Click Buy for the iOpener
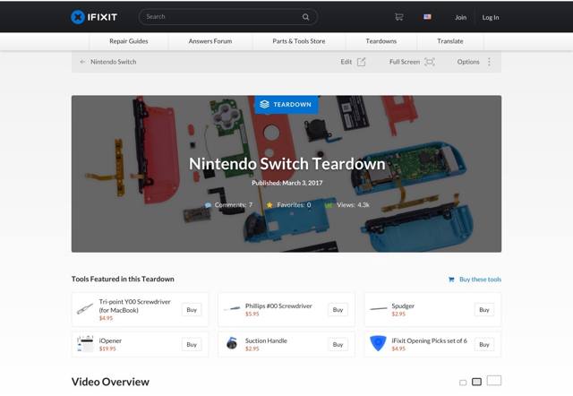Screen dimensions: 573x396 pyautogui.click(x=191, y=344)
